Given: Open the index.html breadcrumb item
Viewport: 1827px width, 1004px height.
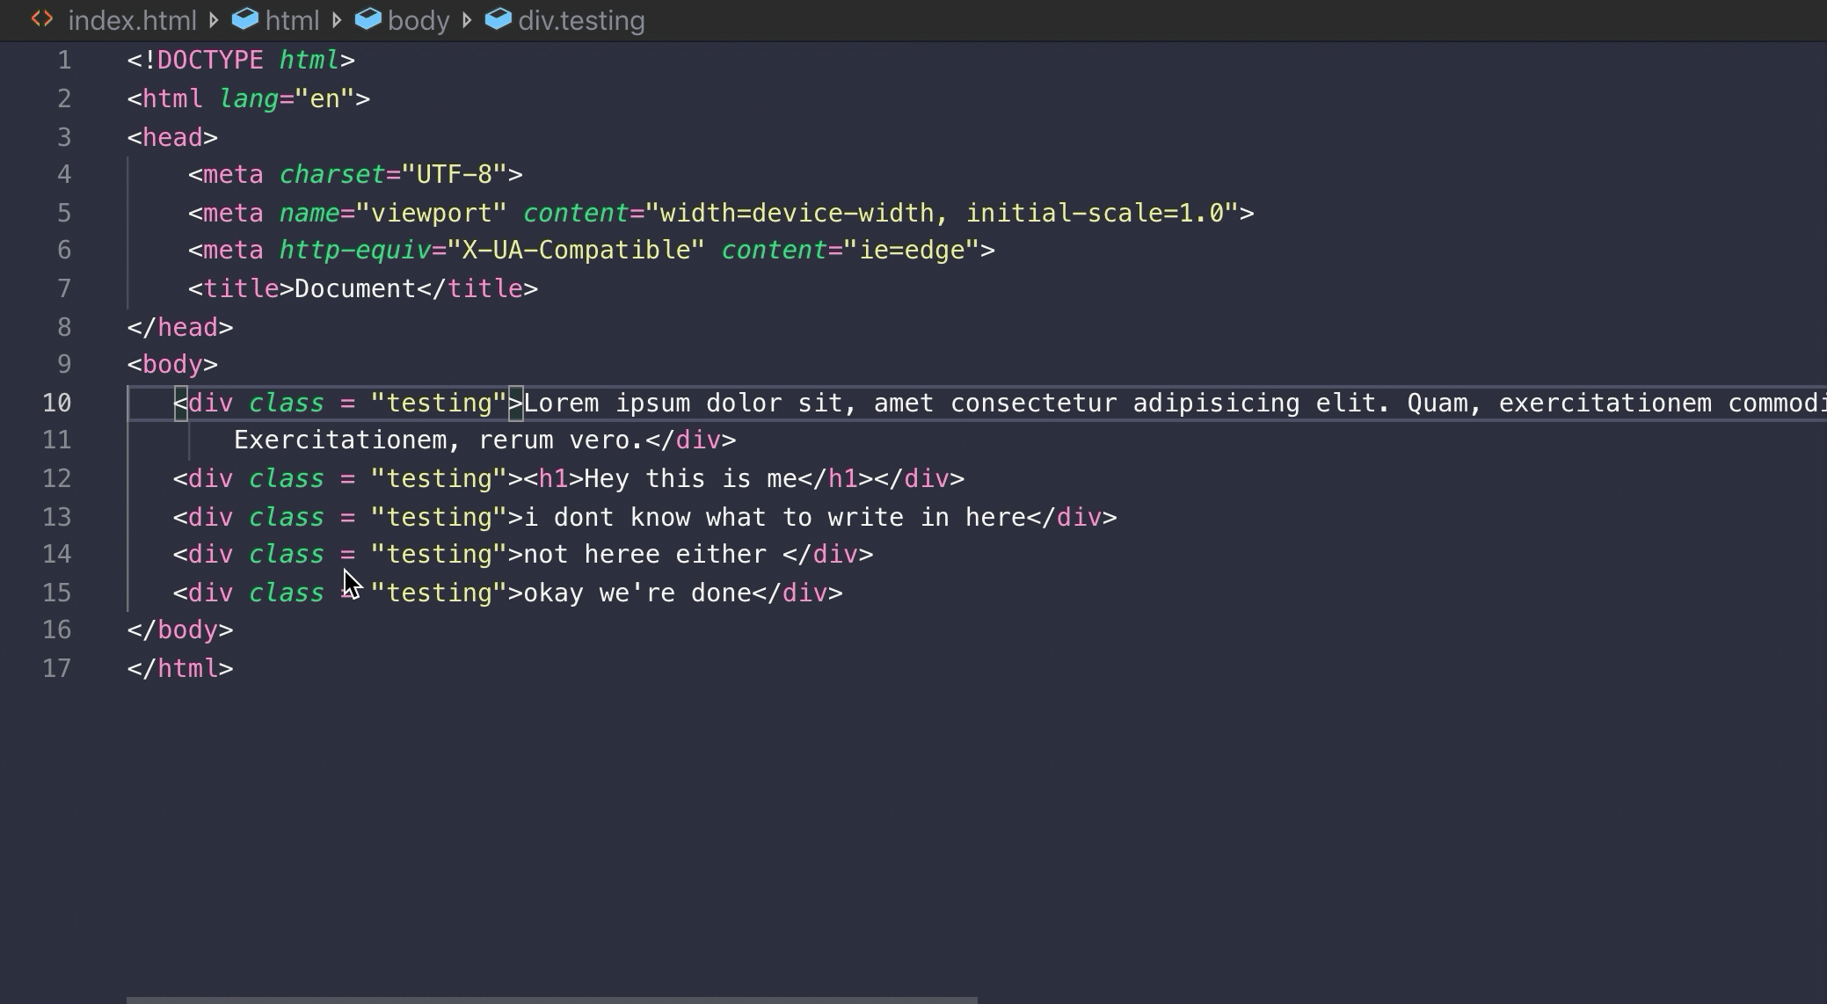Looking at the screenshot, I should pyautogui.click(x=132, y=20).
